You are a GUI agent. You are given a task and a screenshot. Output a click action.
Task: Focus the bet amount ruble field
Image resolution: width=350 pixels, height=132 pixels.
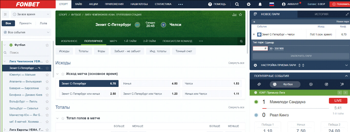pos(260,48)
